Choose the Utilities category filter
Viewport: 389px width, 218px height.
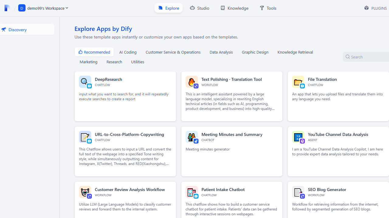tap(138, 62)
